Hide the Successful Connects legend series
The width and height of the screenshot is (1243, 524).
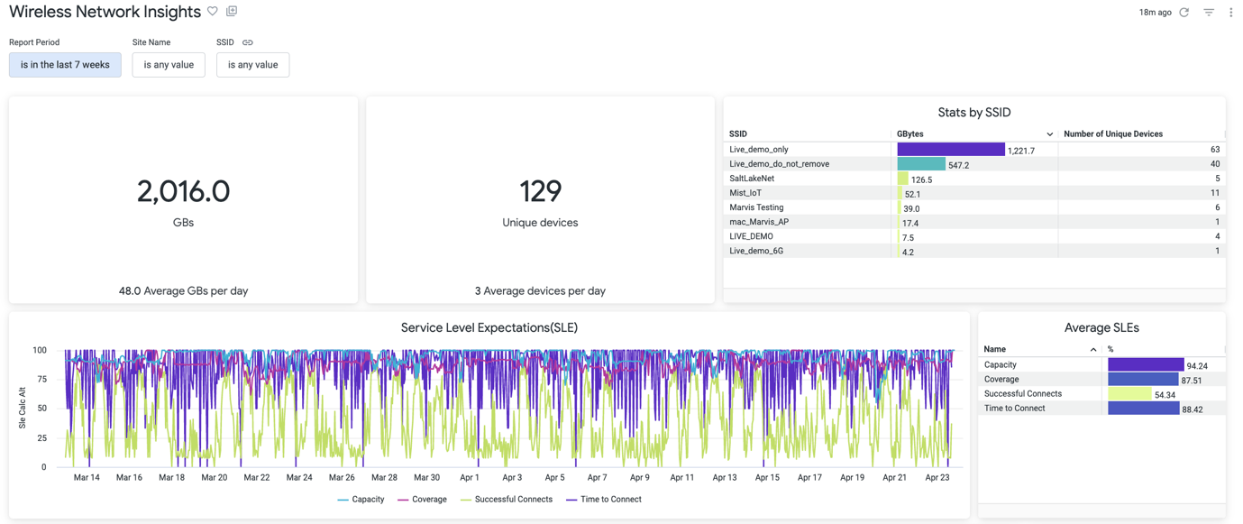click(506, 500)
